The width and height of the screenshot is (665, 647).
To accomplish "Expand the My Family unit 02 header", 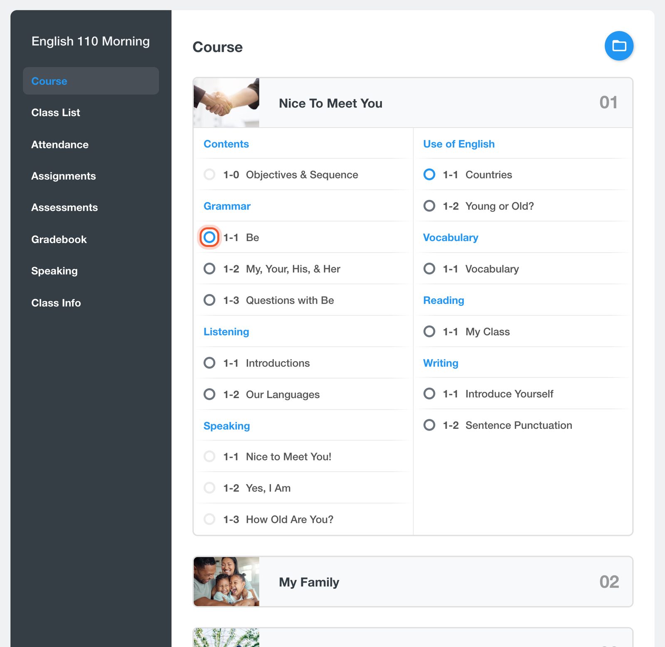I will click(x=413, y=582).
